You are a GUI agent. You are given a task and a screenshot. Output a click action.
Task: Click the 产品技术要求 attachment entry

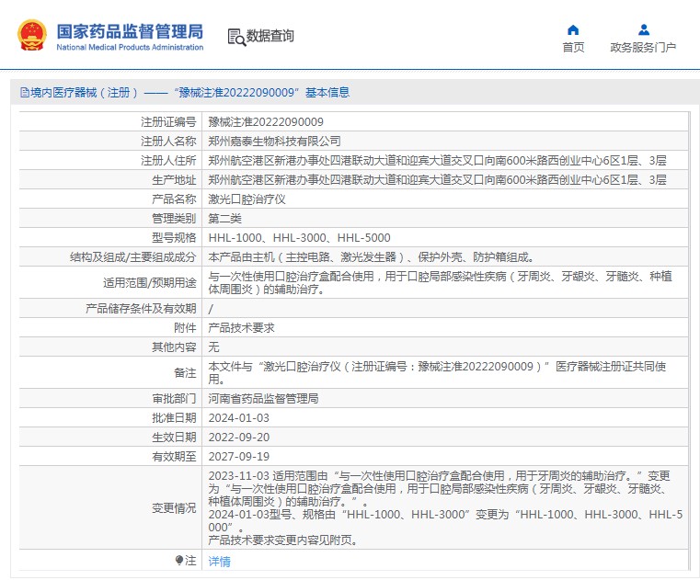pyautogui.click(x=241, y=328)
